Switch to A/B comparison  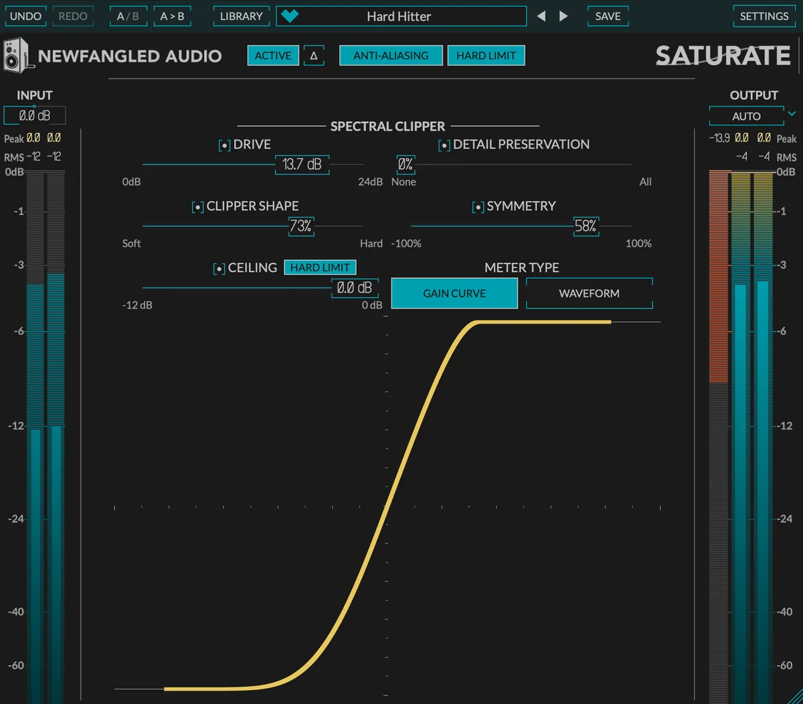click(128, 16)
